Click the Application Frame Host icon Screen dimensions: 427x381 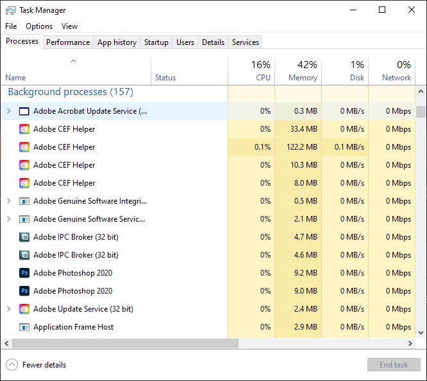[x=24, y=327]
